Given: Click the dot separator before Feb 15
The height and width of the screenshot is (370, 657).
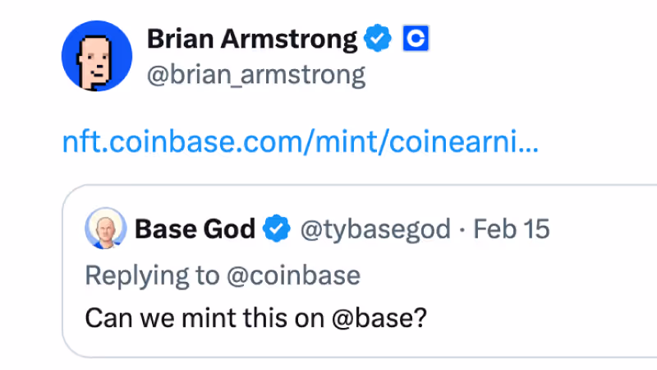Looking at the screenshot, I should point(462,229).
